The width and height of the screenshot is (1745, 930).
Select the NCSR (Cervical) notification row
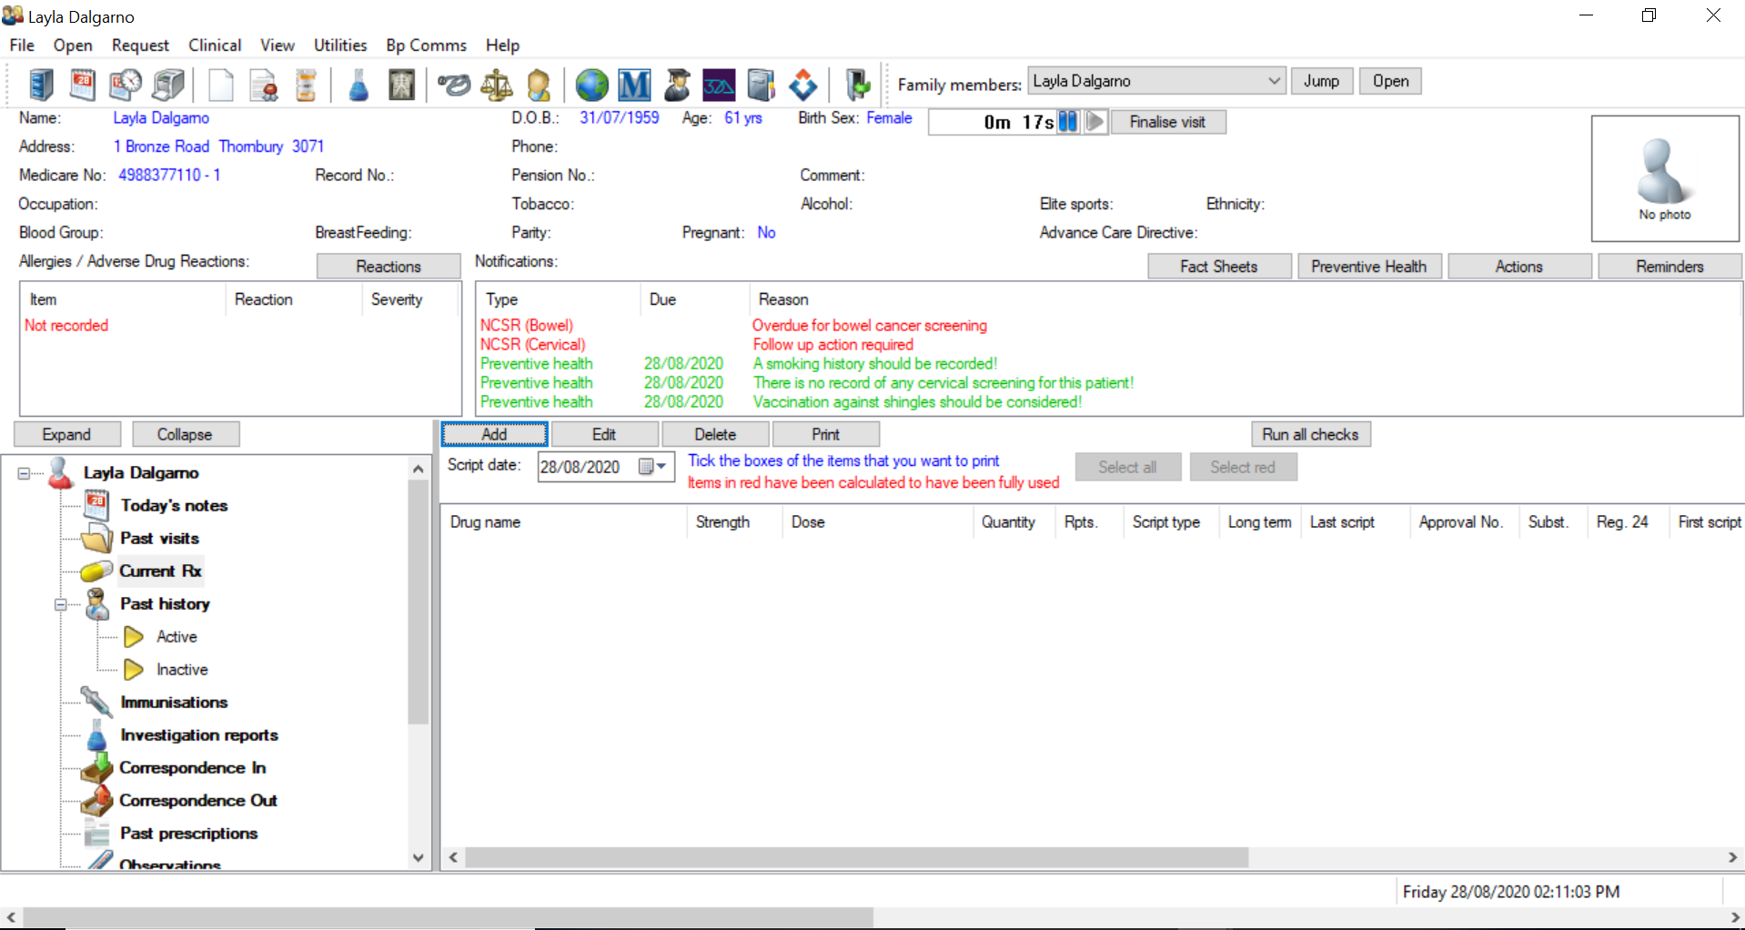click(1108, 344)
